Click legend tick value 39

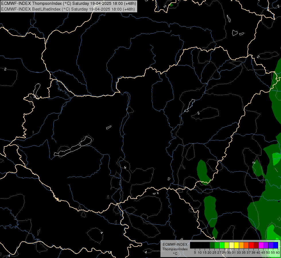click(253, 253)
